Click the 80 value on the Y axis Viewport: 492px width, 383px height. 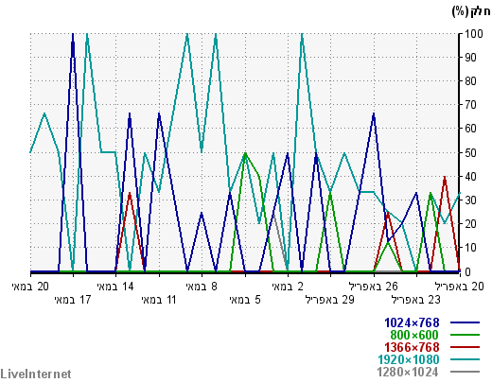470,81
